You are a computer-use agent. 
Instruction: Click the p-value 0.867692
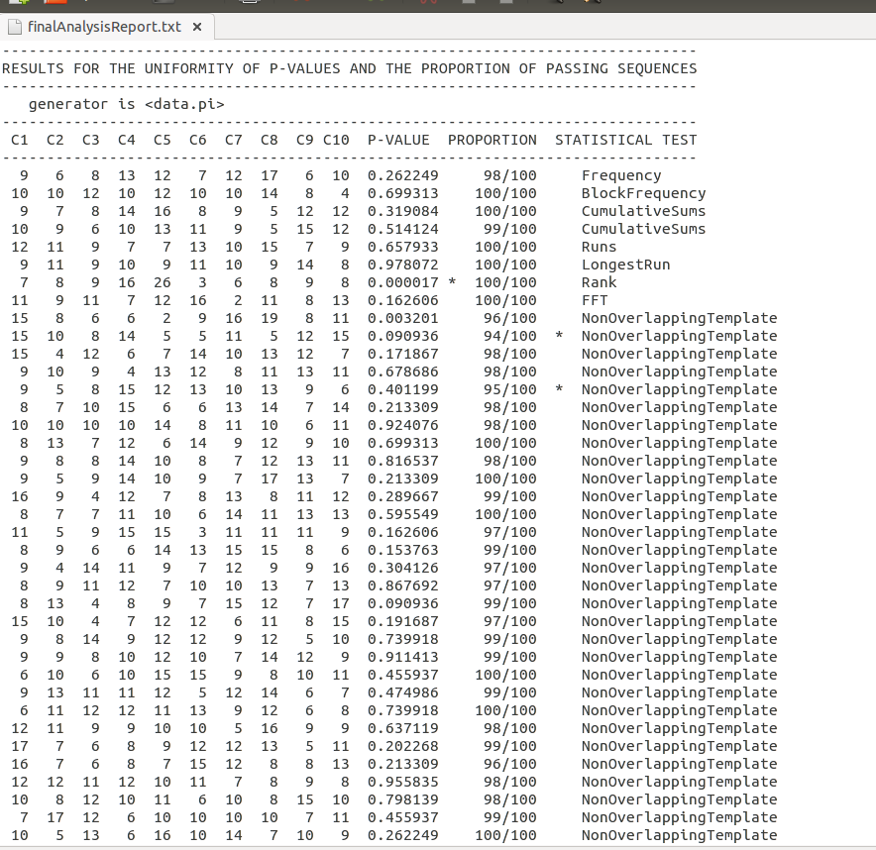[402, 585]
